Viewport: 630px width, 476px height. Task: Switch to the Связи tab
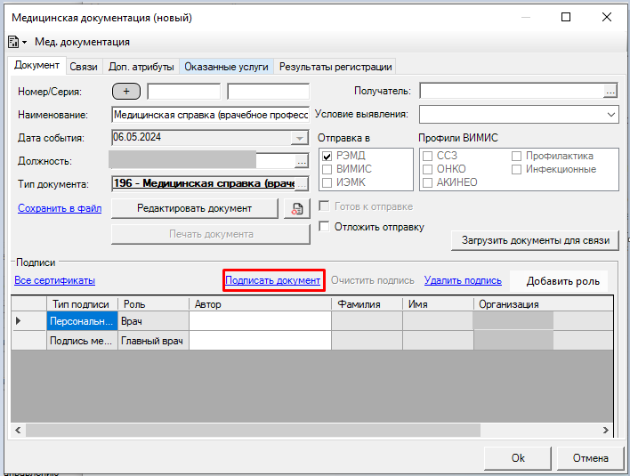coord(84,66)
